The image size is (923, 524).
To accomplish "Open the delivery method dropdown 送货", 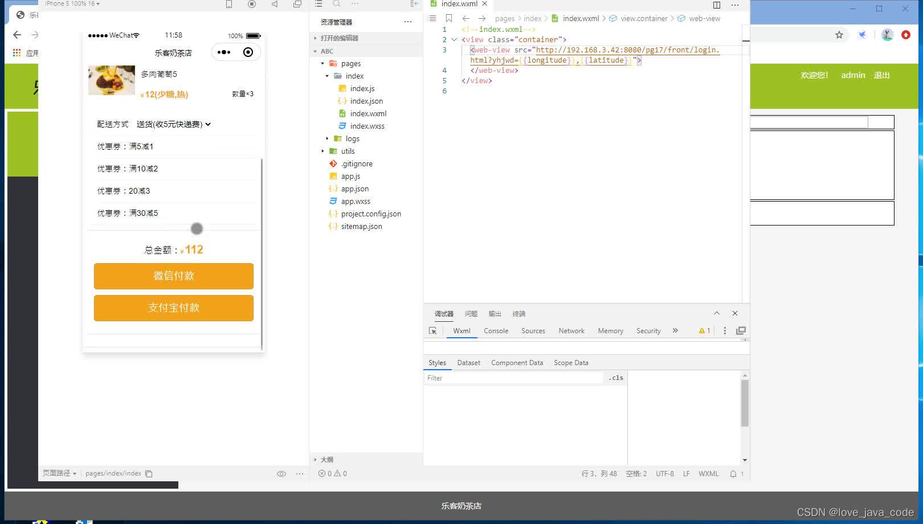I will (x=174, y=124).
